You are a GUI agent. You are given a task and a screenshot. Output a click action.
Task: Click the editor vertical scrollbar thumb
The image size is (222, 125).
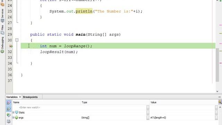tap(217, 65)
